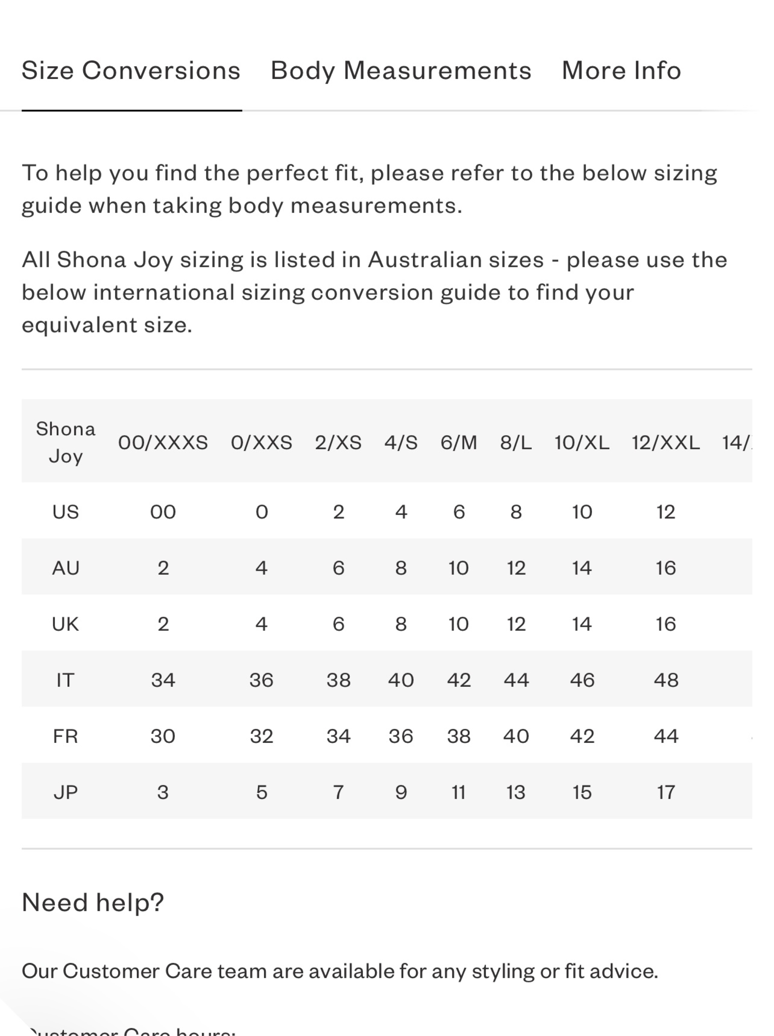Select the 0/XXS column header
Image resolution: width=774 pixels, height=1036 pixels.
pos(261,443)
